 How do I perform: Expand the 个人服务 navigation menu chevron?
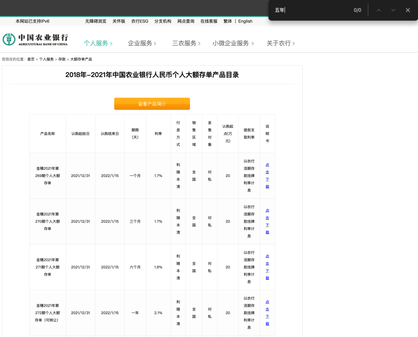point(111,43)
